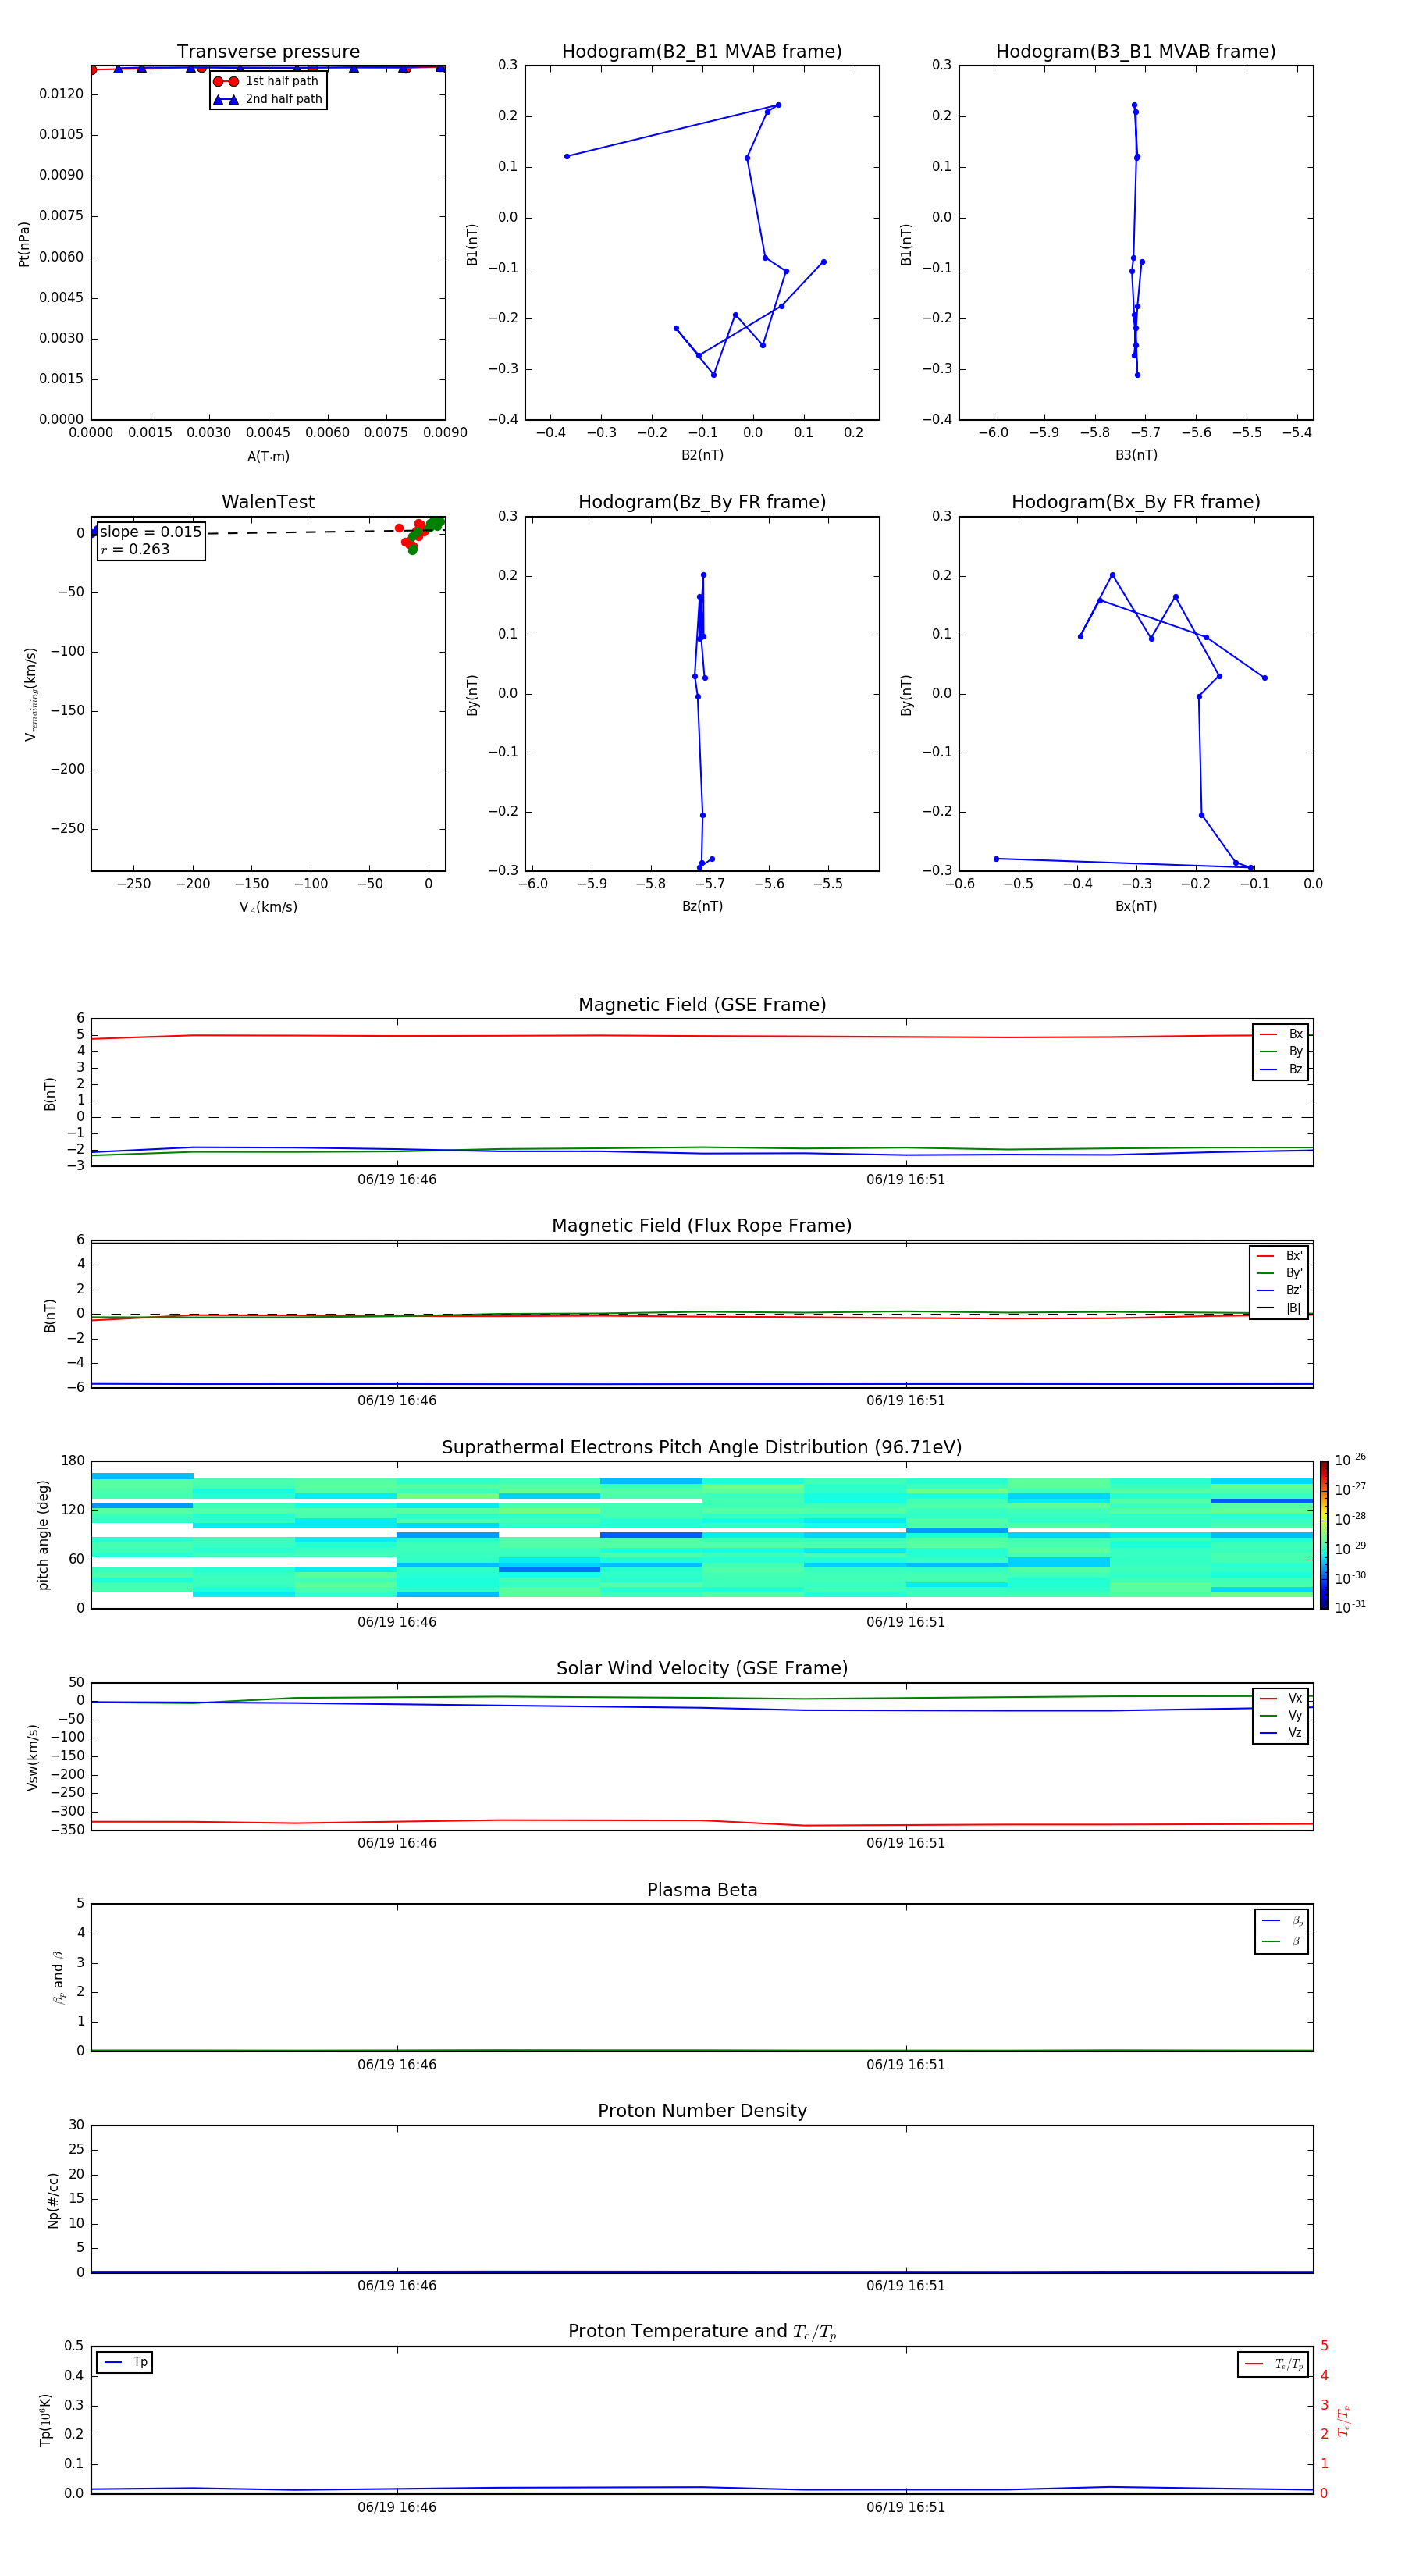Click the Tp legend box

tap(124, 2362)
